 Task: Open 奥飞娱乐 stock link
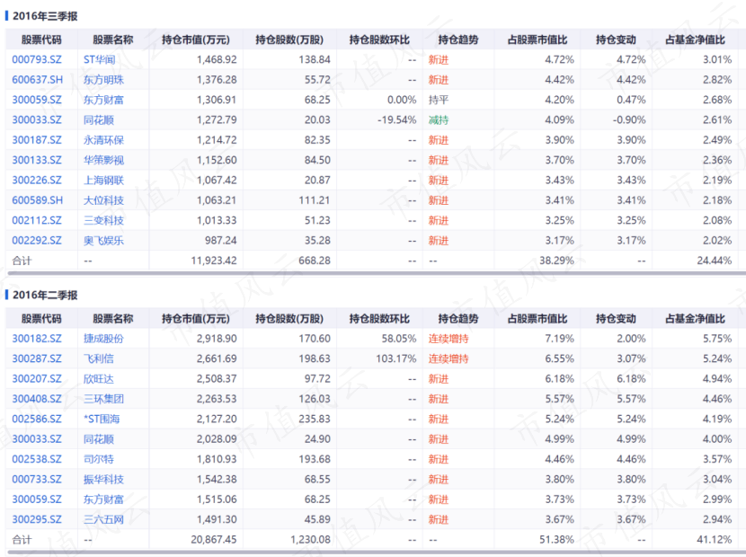(x=103, y=240)
